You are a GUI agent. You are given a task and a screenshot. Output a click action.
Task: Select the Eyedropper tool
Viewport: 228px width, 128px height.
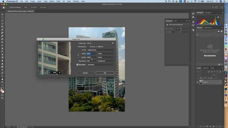(x=2, y=30)
